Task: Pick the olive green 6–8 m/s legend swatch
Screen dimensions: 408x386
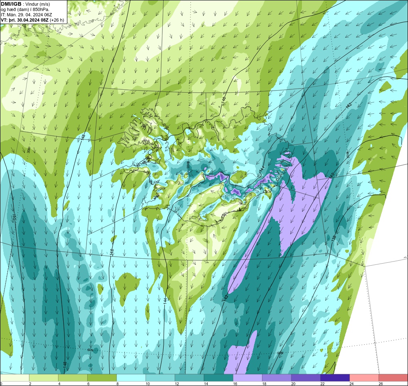Action: (x=102, y=378)
